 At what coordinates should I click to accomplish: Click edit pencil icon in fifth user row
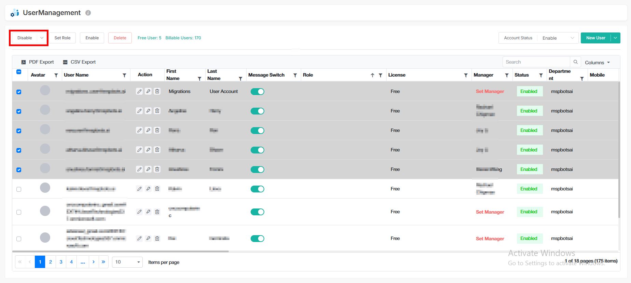pos(139,169)
